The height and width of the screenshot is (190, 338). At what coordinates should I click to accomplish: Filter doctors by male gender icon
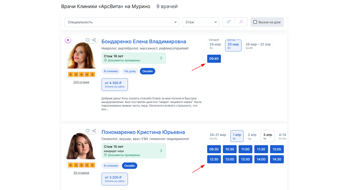click(229, 22)
